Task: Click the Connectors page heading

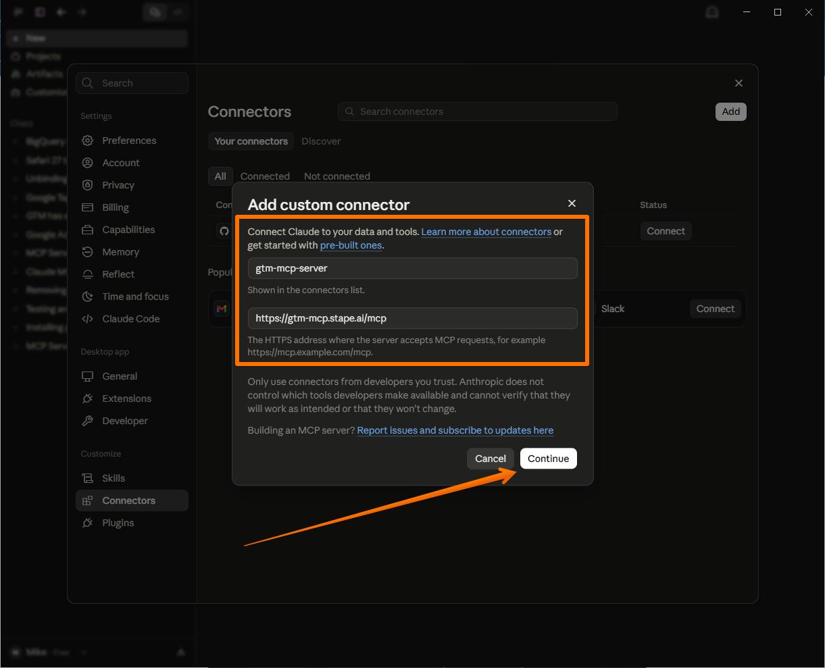Action: click(x=249, y=111)
